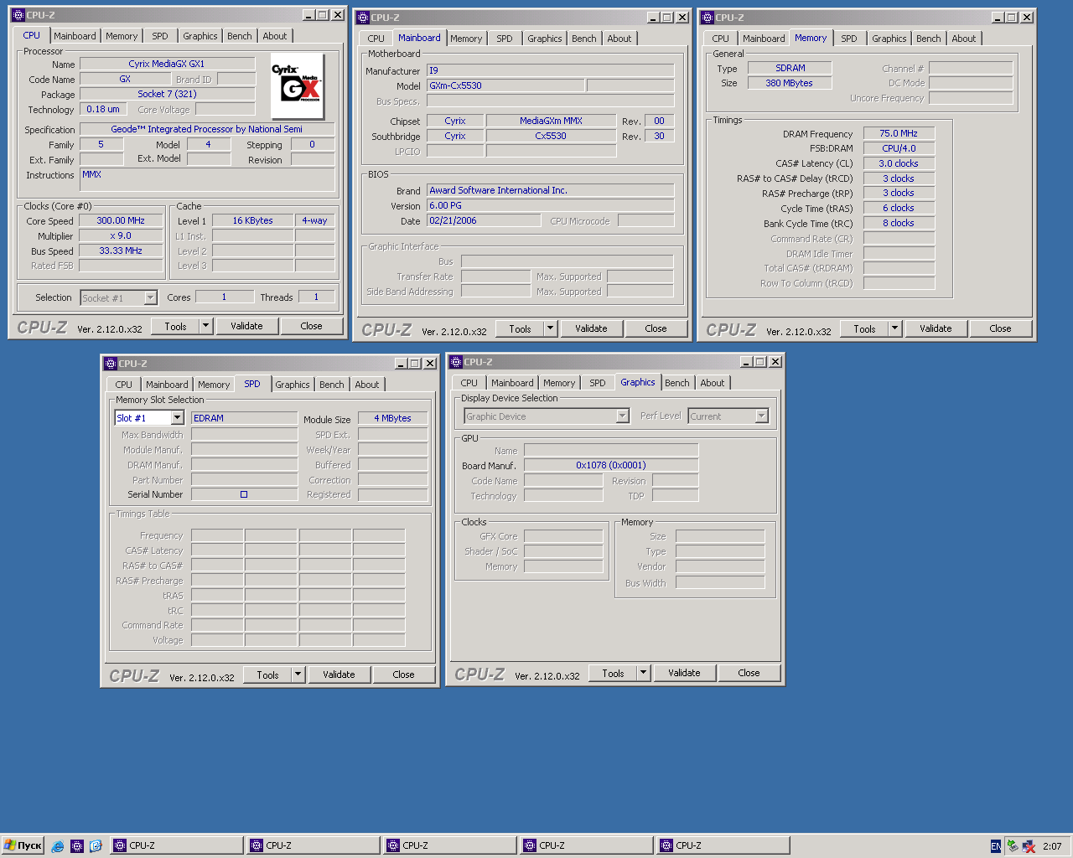Viewport: 1073px width, 858px height.
Task: Open Tools dropdown arrow in Memory window
Action: (895, 328)
